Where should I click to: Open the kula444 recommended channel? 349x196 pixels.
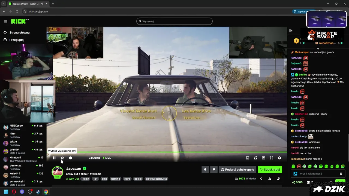click(x=23, y=175)
